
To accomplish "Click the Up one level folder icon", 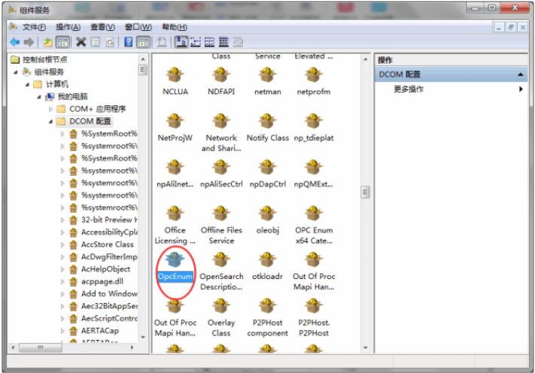I will [x=48, y=42].
